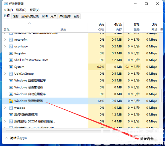Open the 文件(F) menu
The height and width of the screenshot is (146, 165).
[8, 10]
